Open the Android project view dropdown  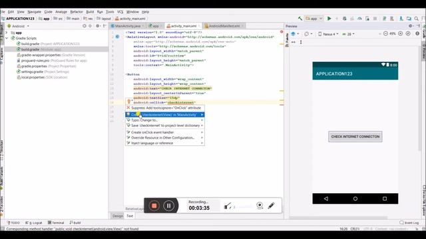click(x=18, y=26)
